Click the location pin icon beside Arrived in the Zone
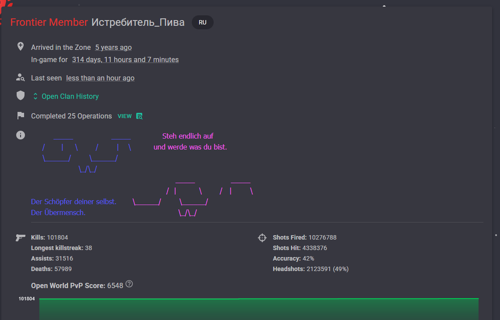The image size is (500, 320). point(20,46)
